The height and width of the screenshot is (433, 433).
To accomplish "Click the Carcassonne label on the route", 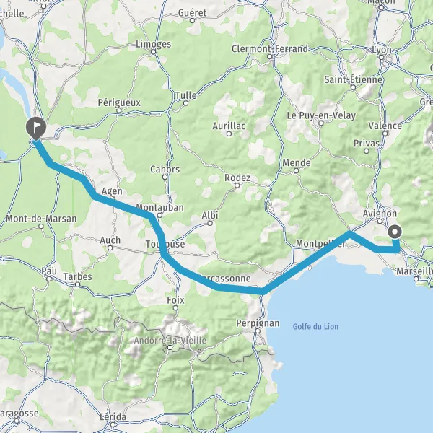I will point(224,279).
